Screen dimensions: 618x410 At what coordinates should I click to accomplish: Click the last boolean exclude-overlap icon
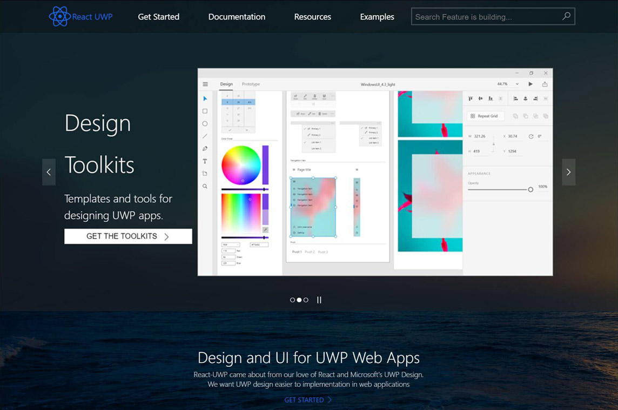click(x=546, y=116)
